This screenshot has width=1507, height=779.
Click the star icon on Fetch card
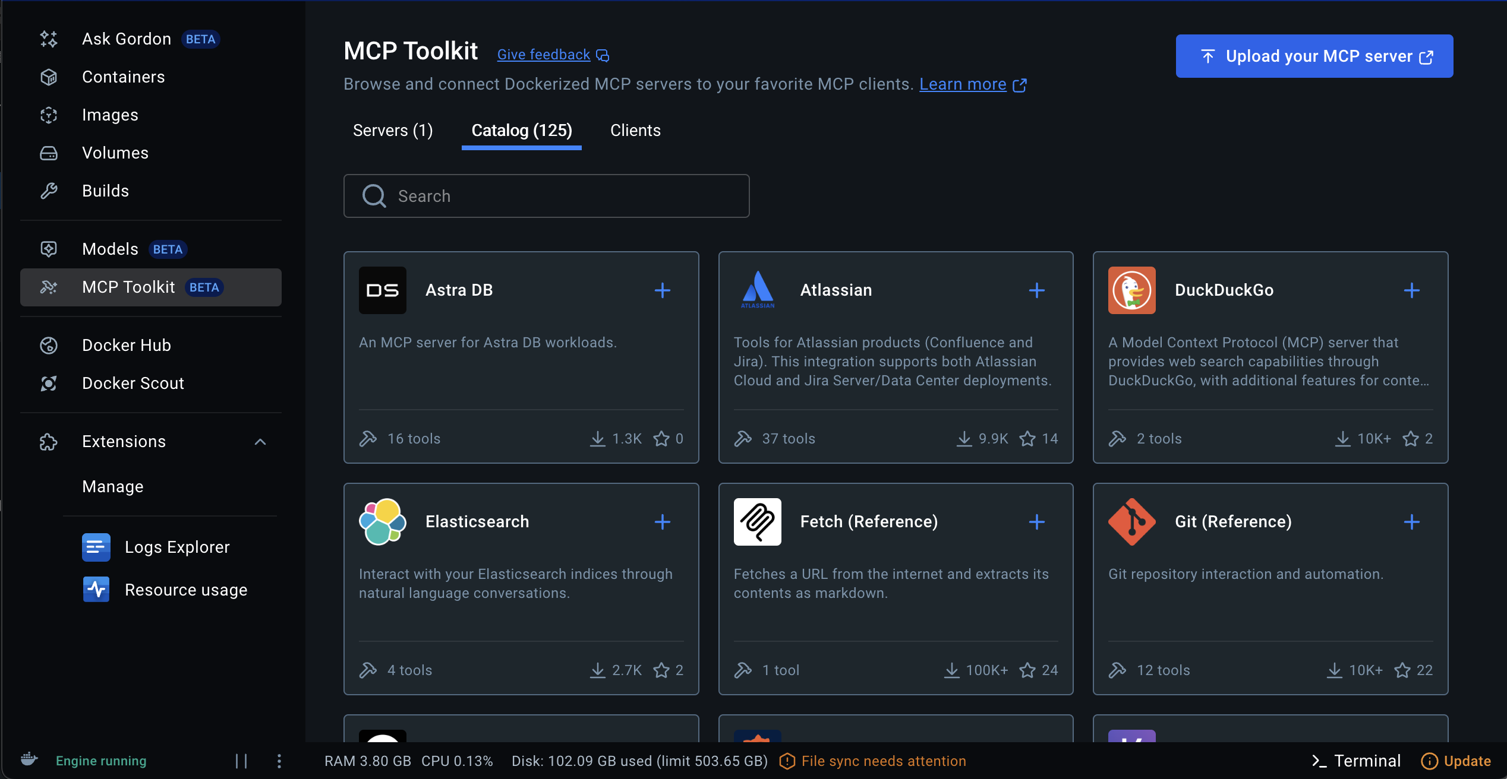[1027, 670]
